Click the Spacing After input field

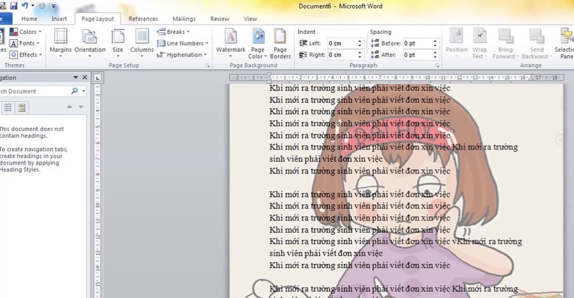[417, 55]
